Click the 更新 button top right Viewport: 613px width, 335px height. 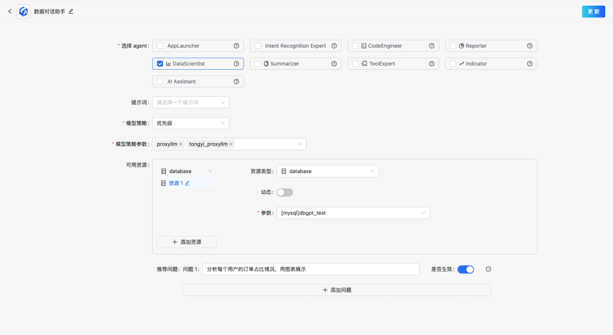point(593,11)
